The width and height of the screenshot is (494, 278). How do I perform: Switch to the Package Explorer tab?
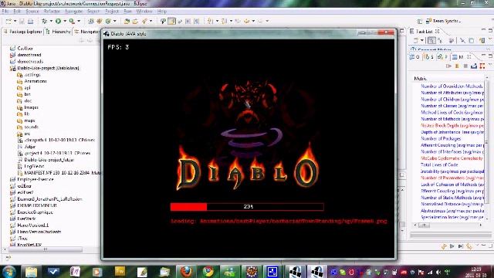(x=22, y=32)
